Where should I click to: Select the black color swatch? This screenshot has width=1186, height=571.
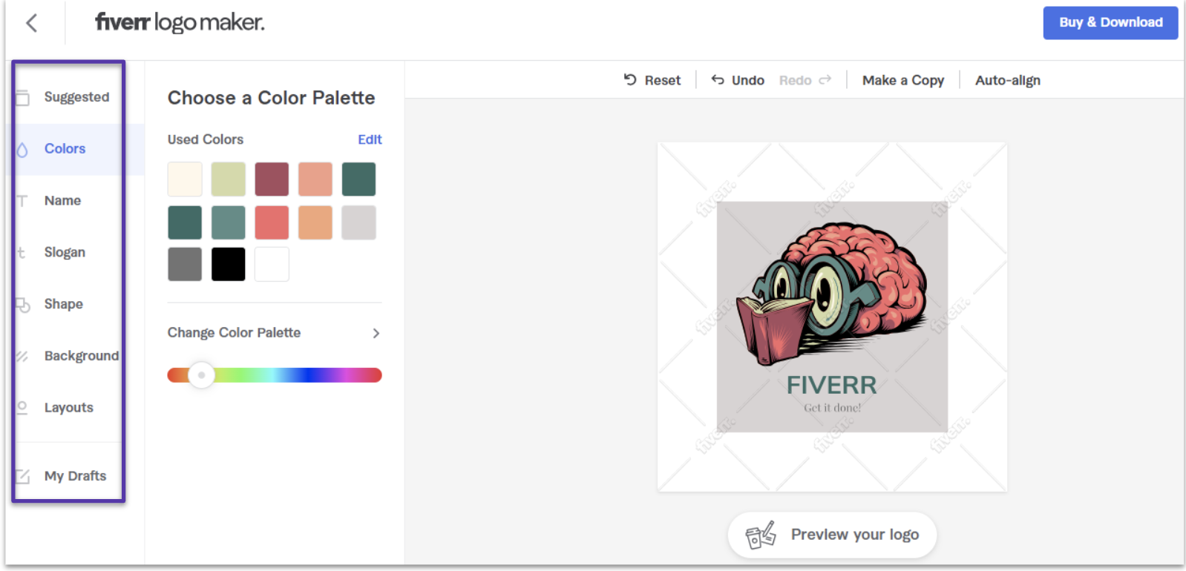[x=229, y=264]
